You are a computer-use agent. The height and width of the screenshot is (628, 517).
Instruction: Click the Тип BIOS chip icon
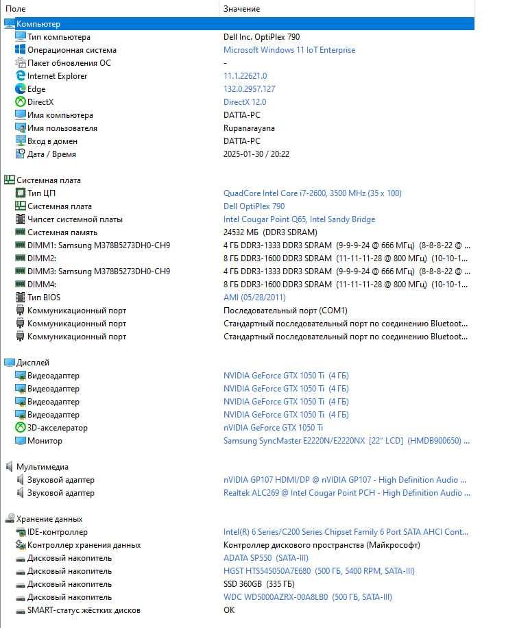coord(20,297)
